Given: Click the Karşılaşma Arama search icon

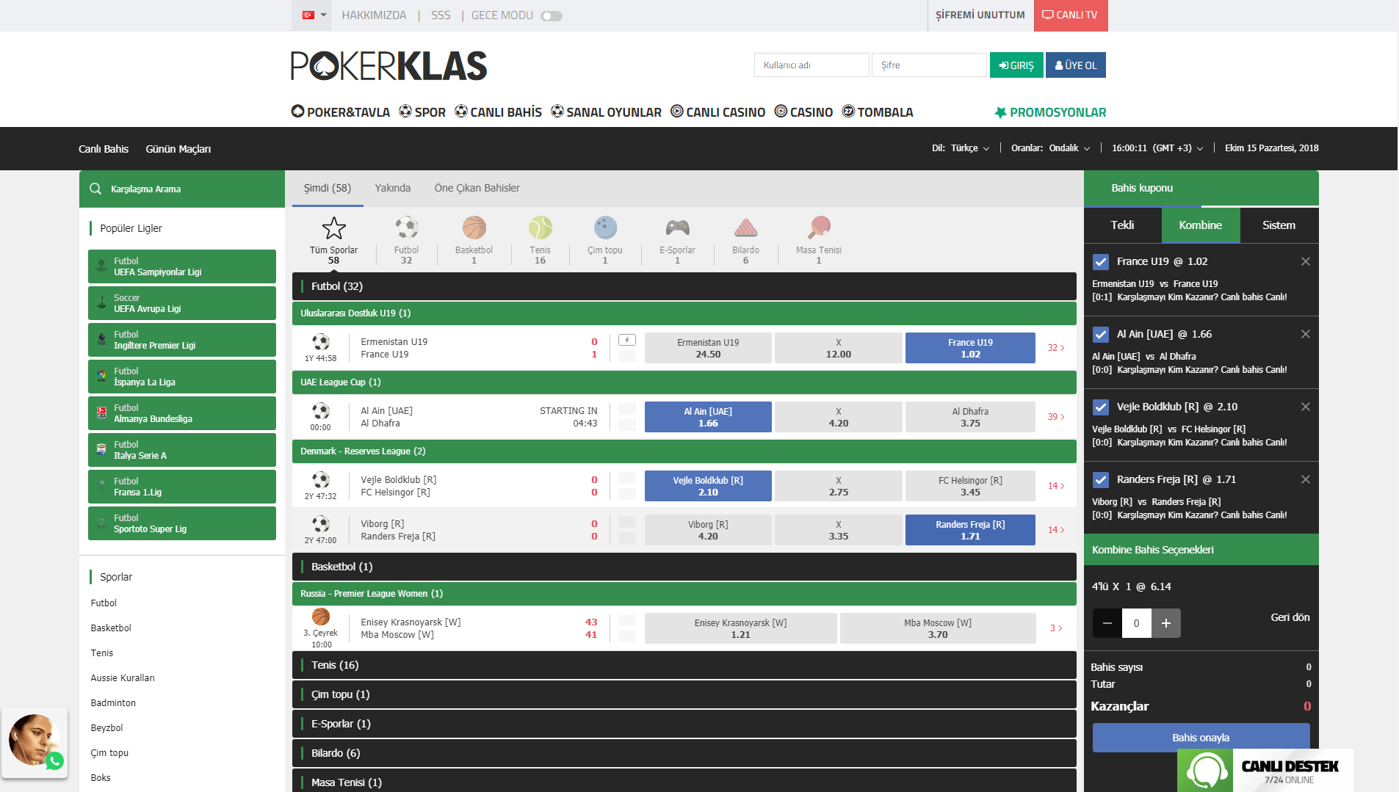Looking at the screenshot, I should (95, 189).
